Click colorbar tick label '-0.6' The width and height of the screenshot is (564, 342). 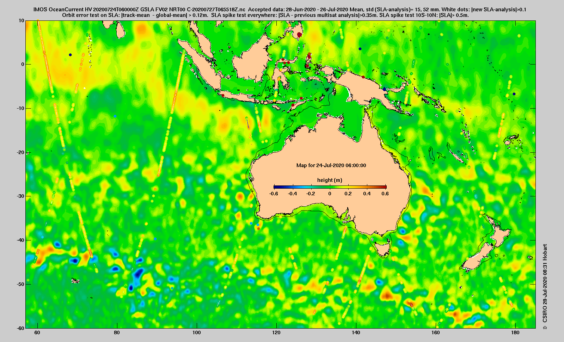point(274,194)
